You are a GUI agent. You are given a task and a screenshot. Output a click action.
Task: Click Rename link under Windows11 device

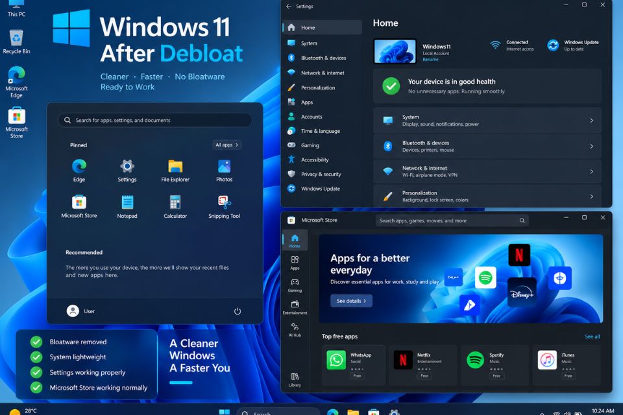click(430, 60)
